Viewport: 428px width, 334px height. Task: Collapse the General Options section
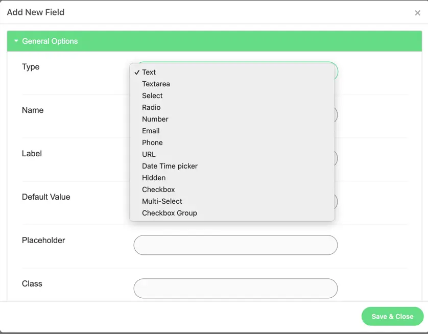pyautogui.click(x=215, y=41)
